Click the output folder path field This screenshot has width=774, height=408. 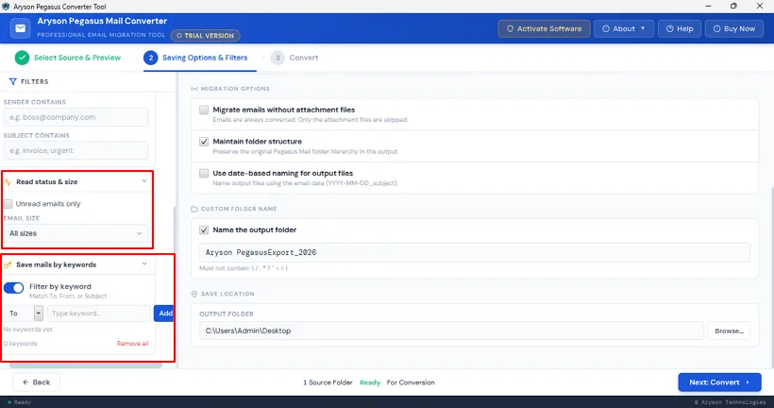click(451, 331)
